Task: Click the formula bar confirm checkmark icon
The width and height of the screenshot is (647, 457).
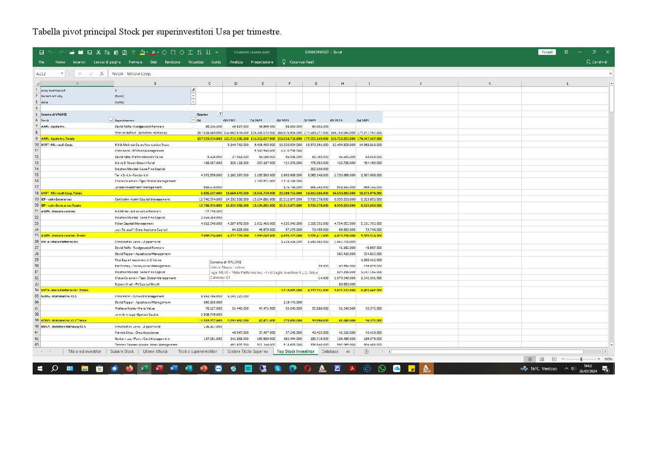Action: click(x=91, y=74)
